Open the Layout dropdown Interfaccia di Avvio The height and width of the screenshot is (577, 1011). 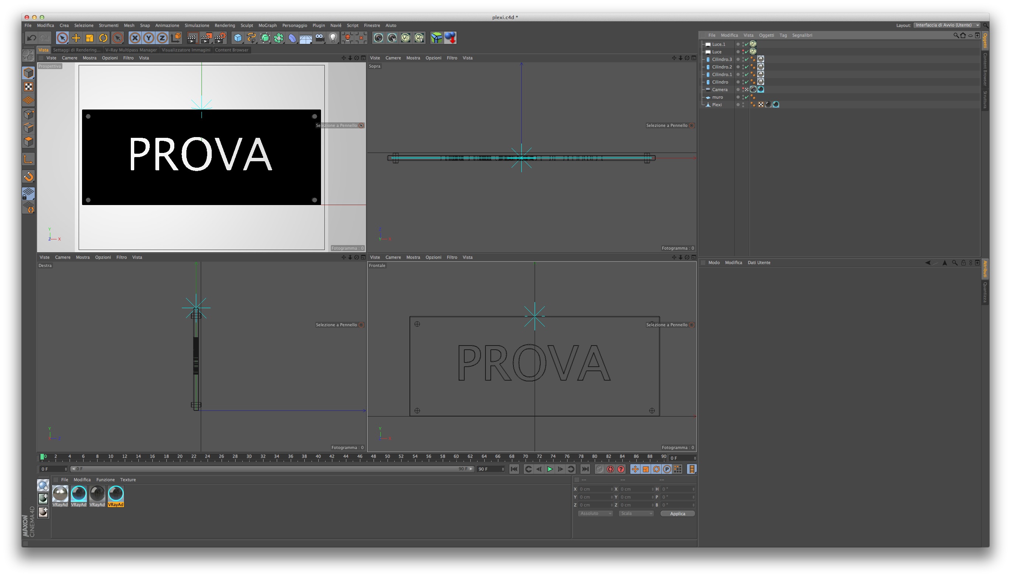click(x=946, y=25)
